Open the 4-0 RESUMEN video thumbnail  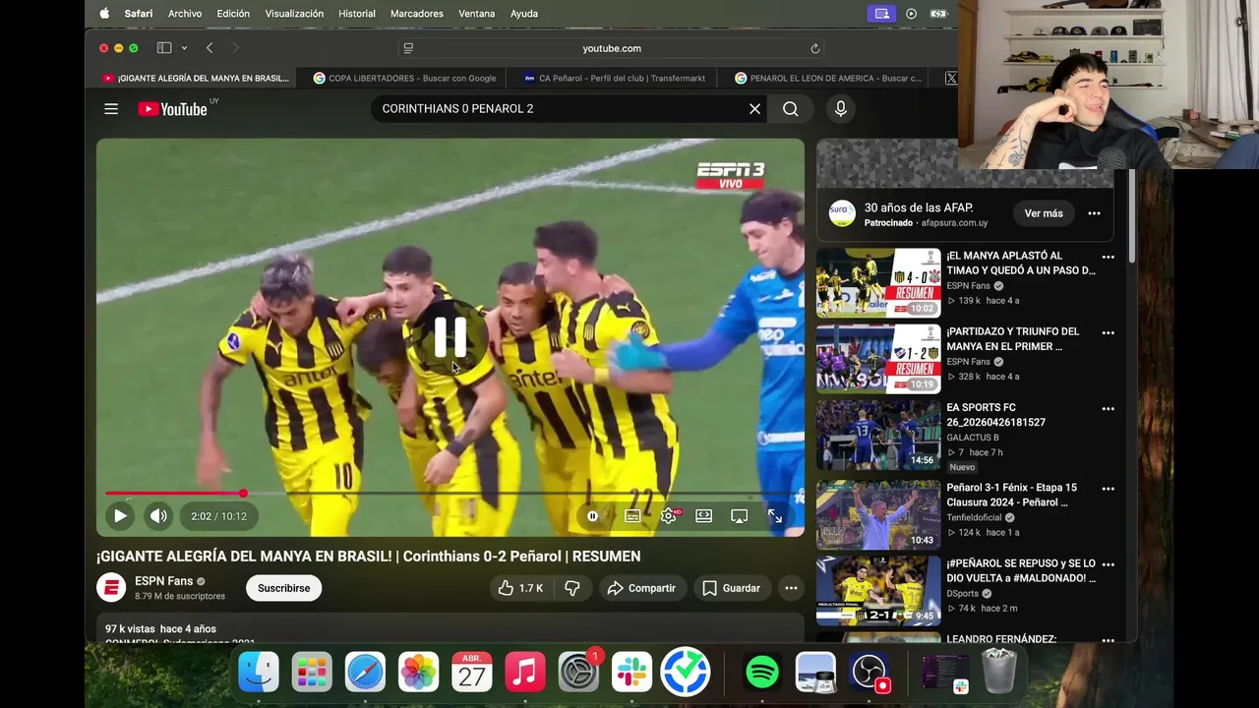coord(878,282)
